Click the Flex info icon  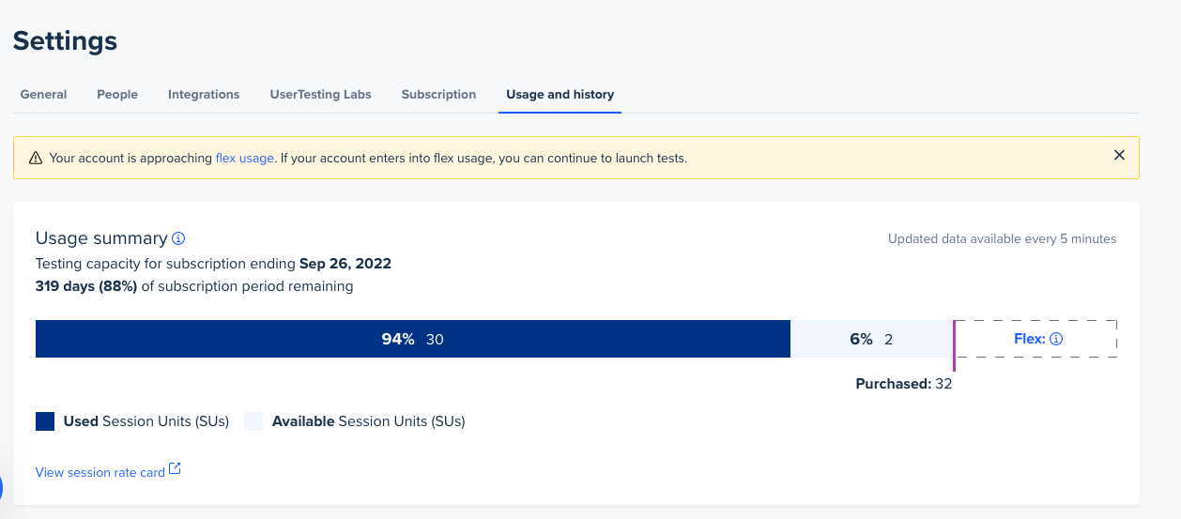pos(1056,339)
